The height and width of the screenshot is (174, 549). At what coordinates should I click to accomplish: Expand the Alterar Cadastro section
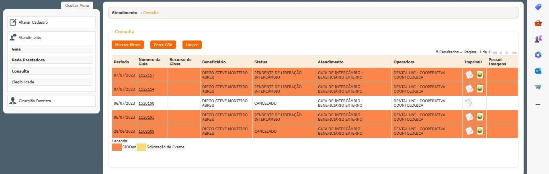[x=51, y=22]
